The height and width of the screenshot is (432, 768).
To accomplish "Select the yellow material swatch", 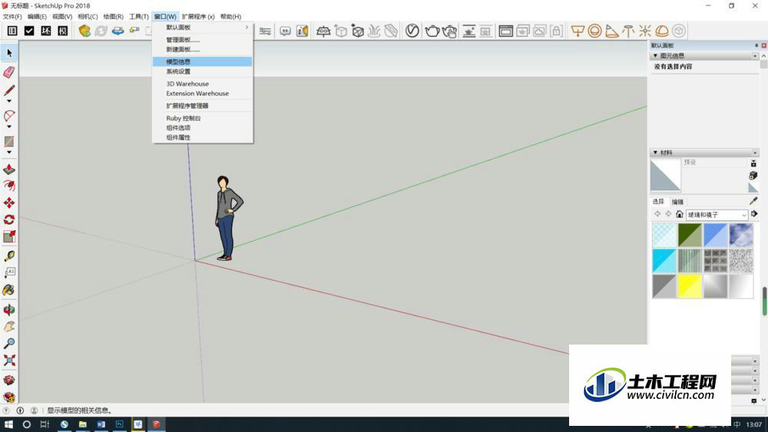I will (x=690, y=285).
